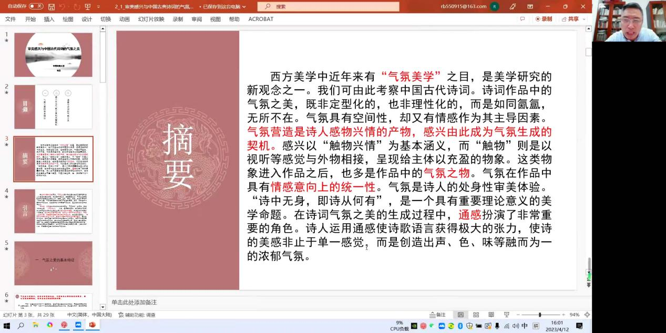The height and width of the screenshot is (333, 666).
Task: Start slideshow from beginning via quick access icon
Action: tap(87, 7)
